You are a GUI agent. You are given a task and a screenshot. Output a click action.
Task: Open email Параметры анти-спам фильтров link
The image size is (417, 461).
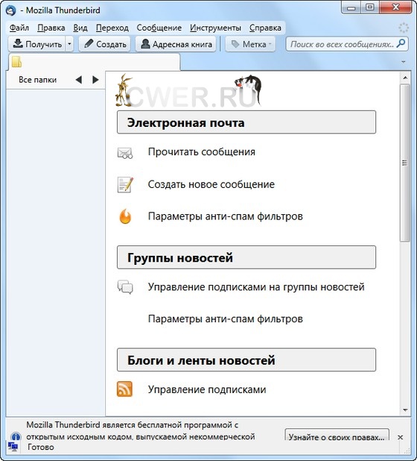click(225, 216)
